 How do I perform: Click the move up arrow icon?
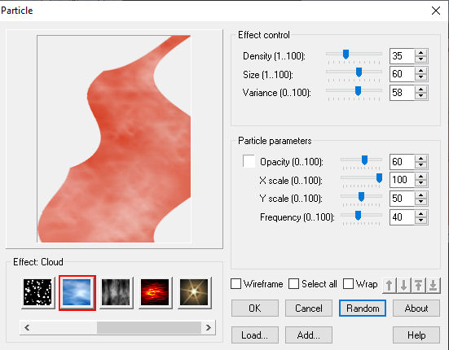click(390, 285)
